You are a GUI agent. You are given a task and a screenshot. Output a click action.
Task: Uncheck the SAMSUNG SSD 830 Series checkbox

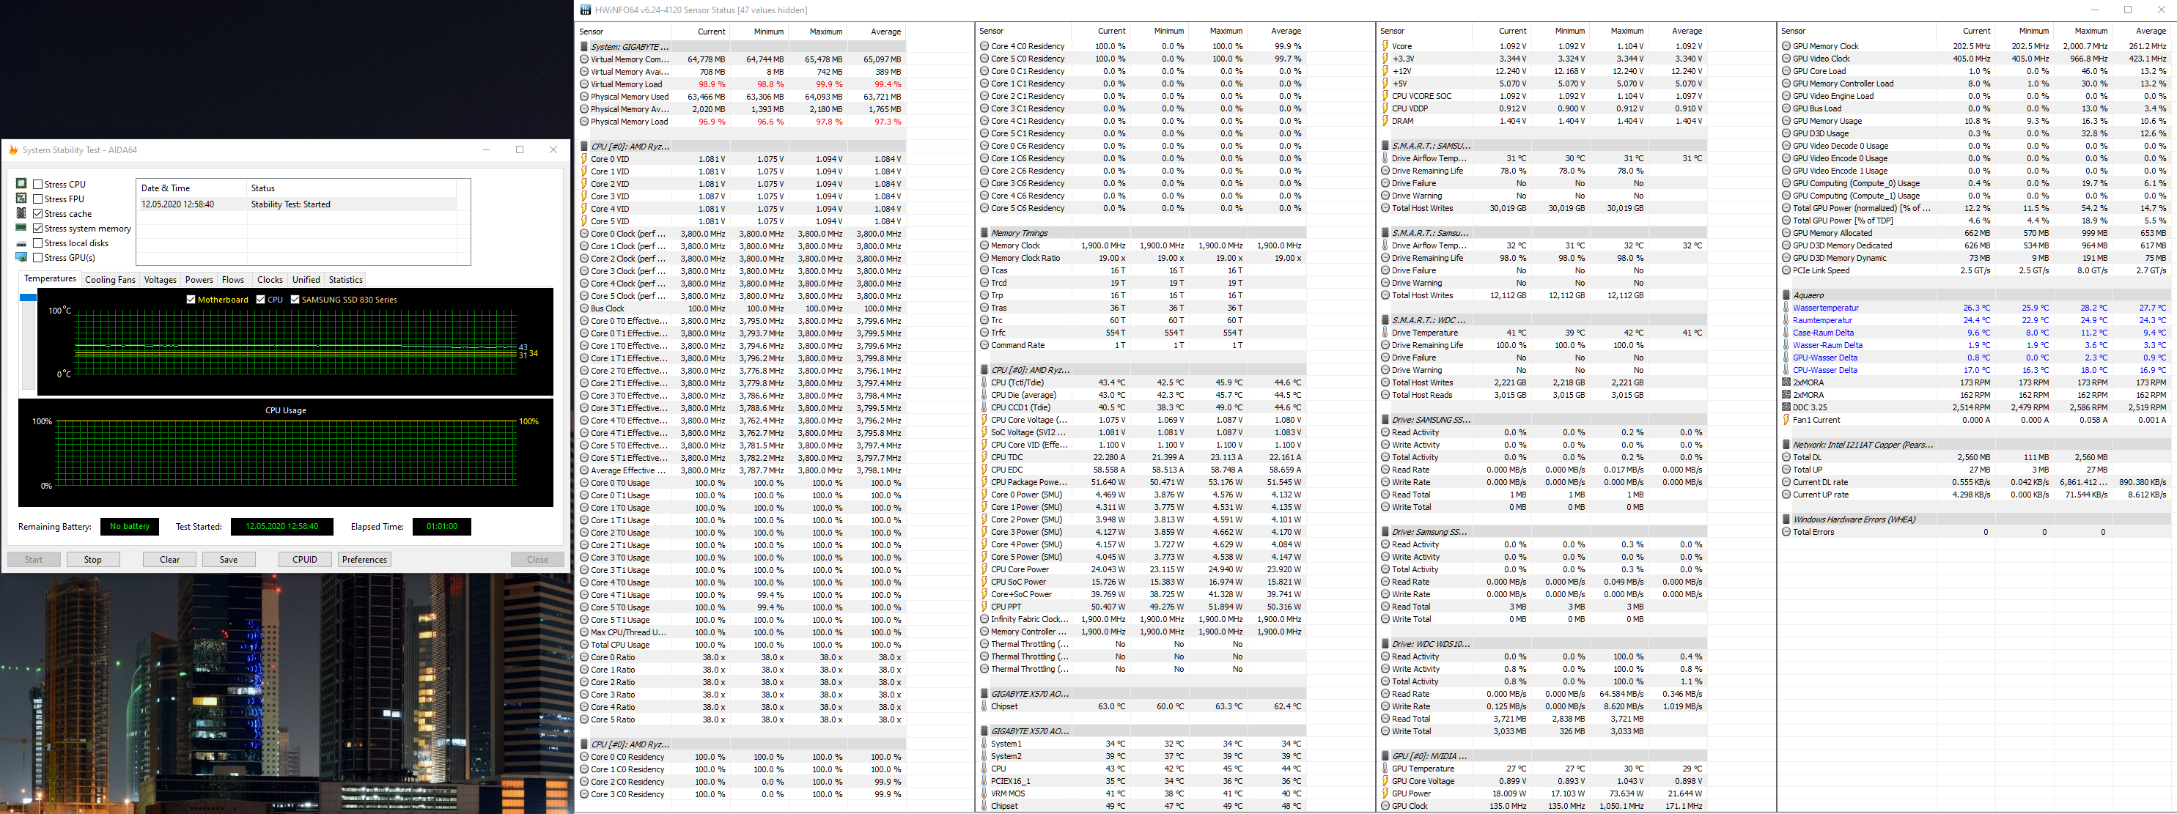[x=295, y=299]
